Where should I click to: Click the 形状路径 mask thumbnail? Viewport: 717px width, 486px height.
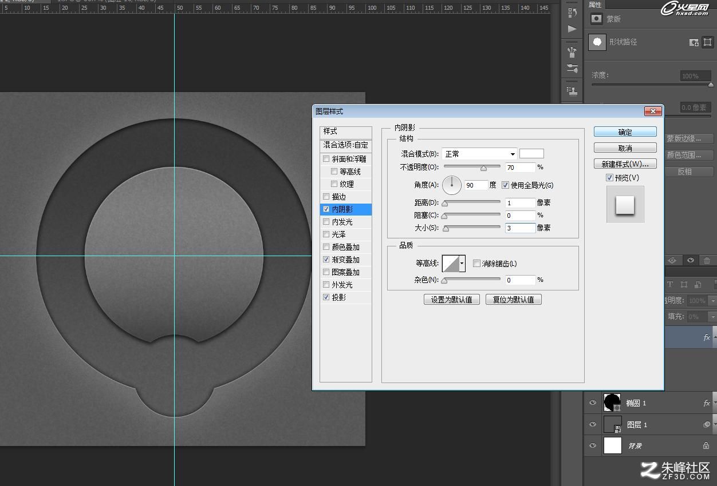[x=597, y=42]
